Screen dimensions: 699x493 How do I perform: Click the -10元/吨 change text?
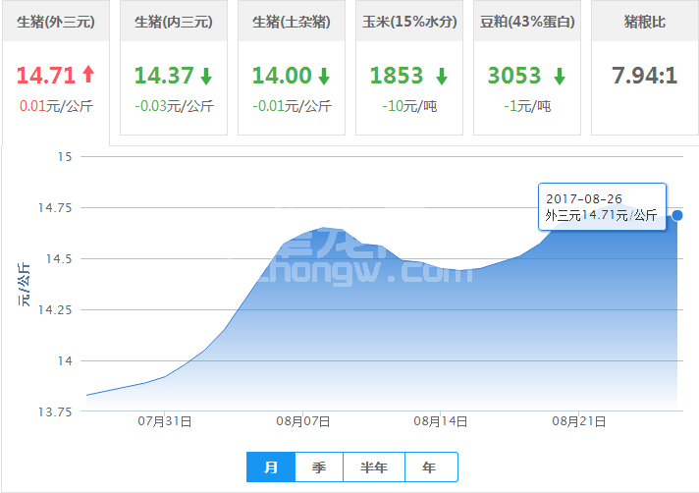[409, 106]
